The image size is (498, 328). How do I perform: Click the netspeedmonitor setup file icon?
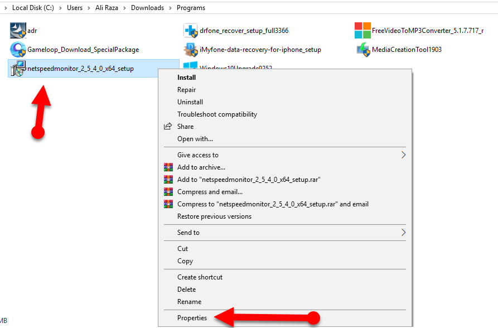click(x=18, y=68)
